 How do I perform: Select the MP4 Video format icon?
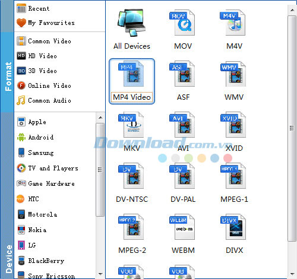(x=131, y=74)
